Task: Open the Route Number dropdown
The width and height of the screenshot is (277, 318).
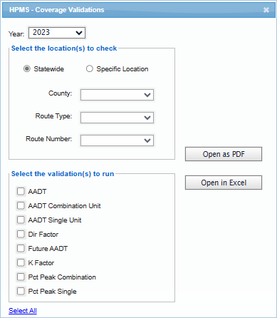Action: pyautogui.click(x=117, y=140)
